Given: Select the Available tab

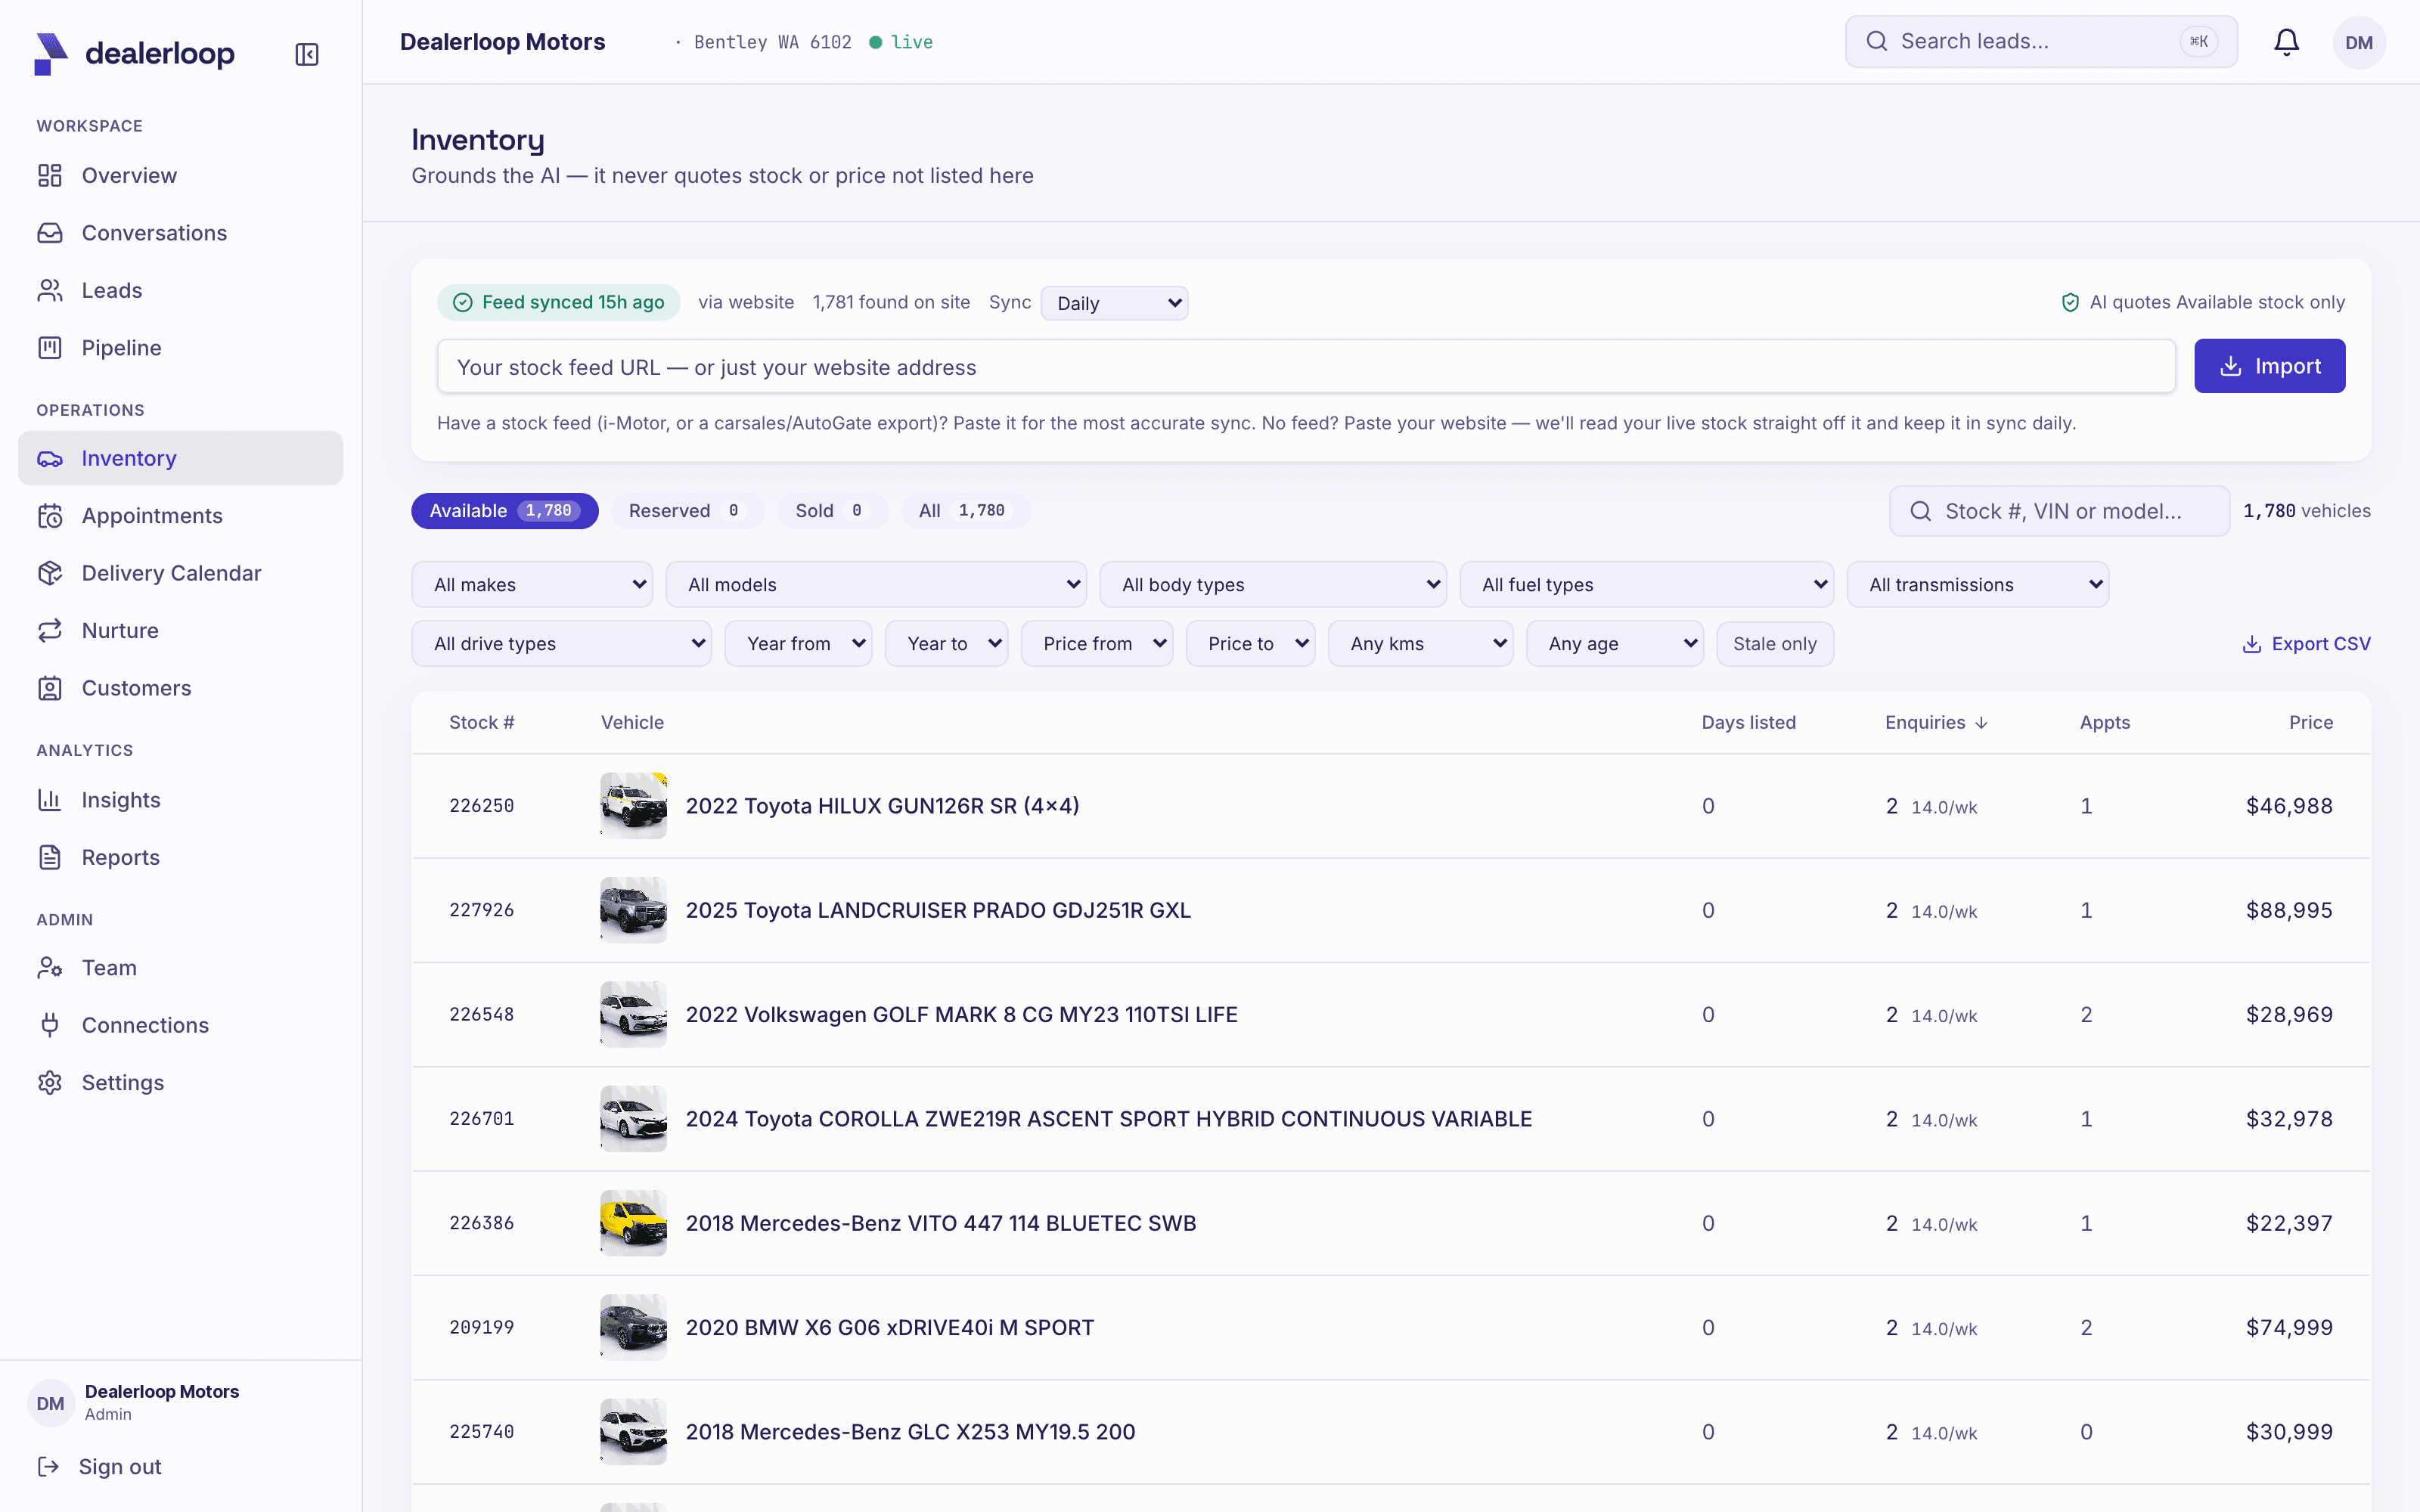Looking at the screenshot, I should tap(505, 511).
